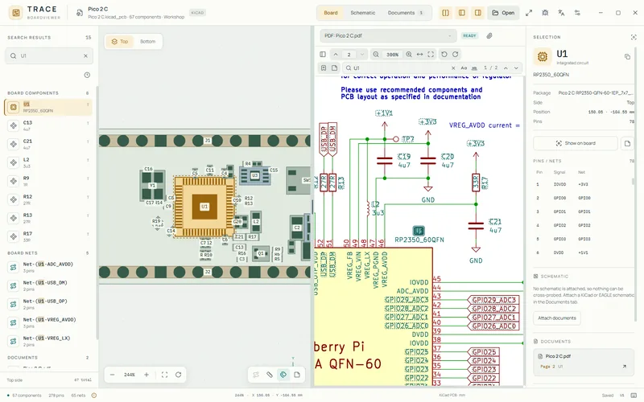The image size is (644, 402).
Task: Open the fullscreen expand icon in the title bar
Action: (x=529, y=13)
